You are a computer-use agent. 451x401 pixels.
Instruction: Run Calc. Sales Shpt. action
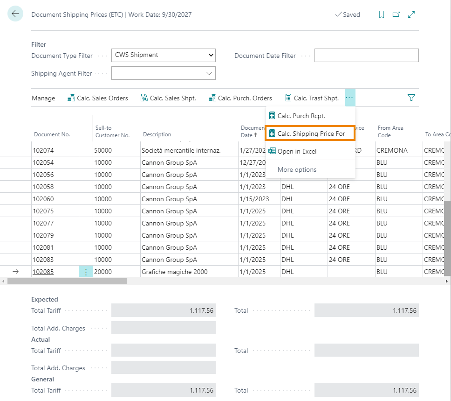168,98
